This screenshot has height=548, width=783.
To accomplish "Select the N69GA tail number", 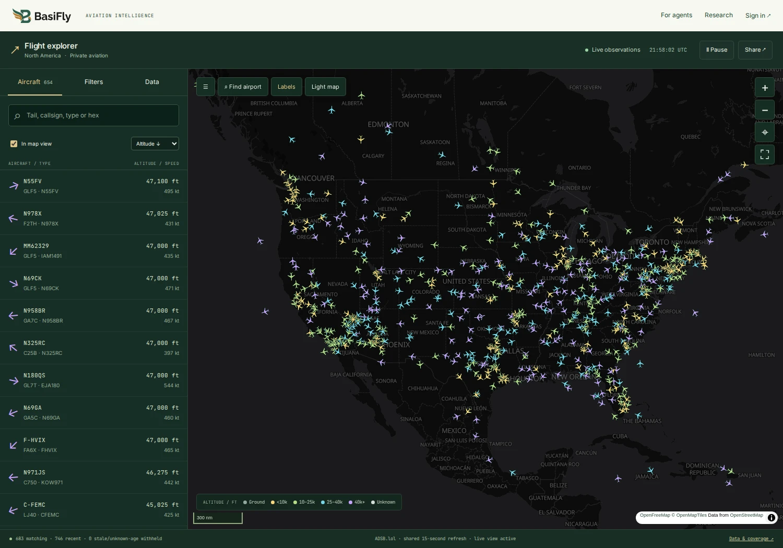I will pyautogui.click(x=32, y=408).
